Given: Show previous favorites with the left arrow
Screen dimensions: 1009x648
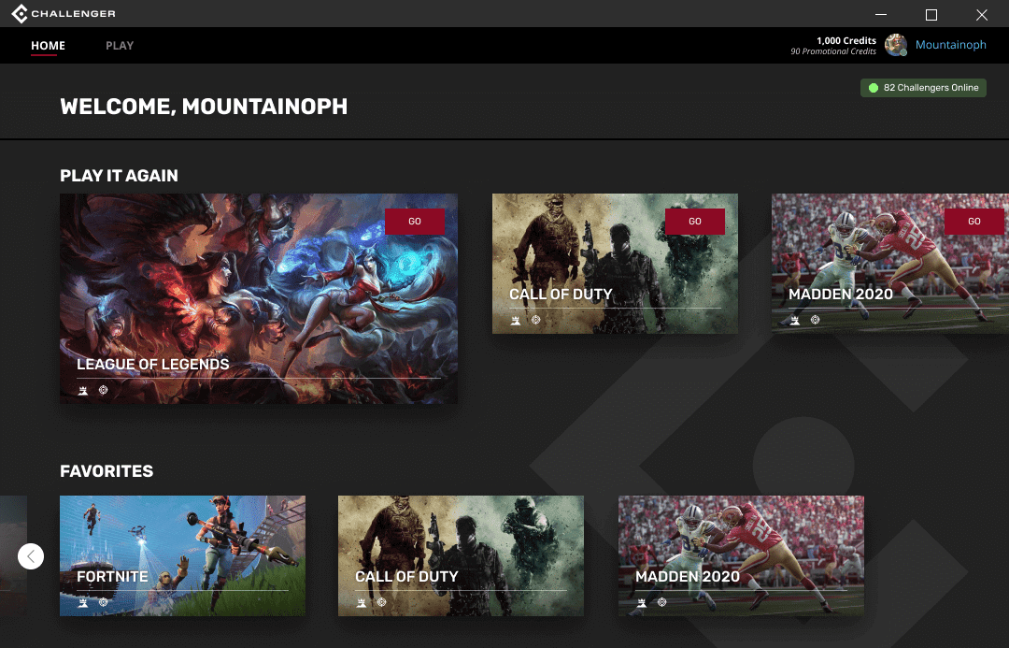Looking at the screenshot, I should point(31,556).
